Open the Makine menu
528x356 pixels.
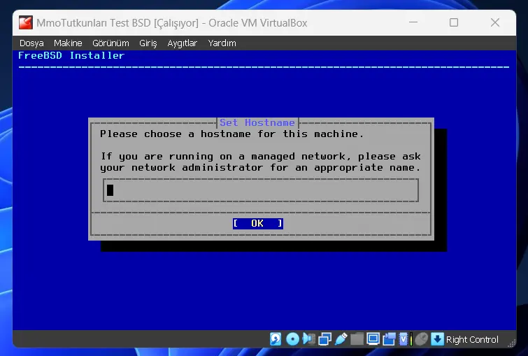pyautogui.click(x=68, y=43)
